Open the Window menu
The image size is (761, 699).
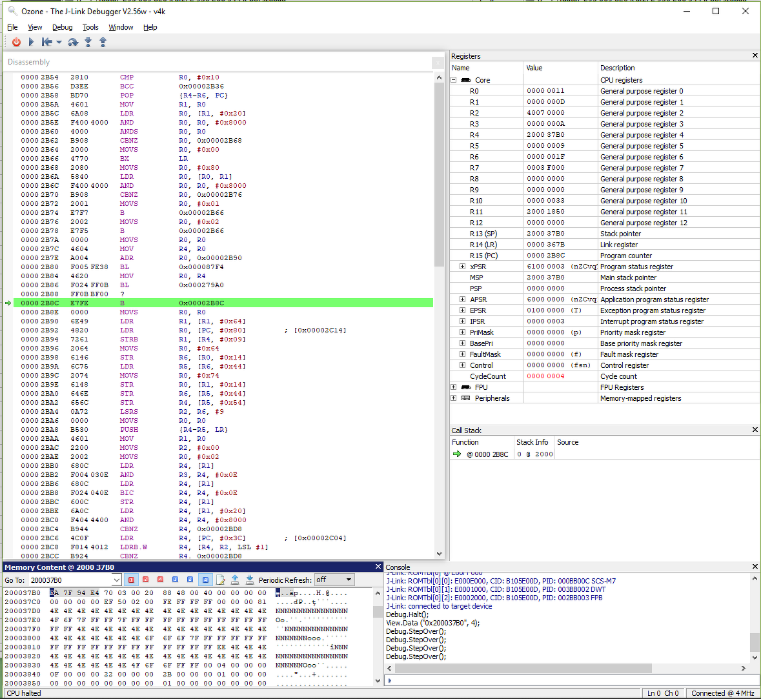[x=121, y=27]
